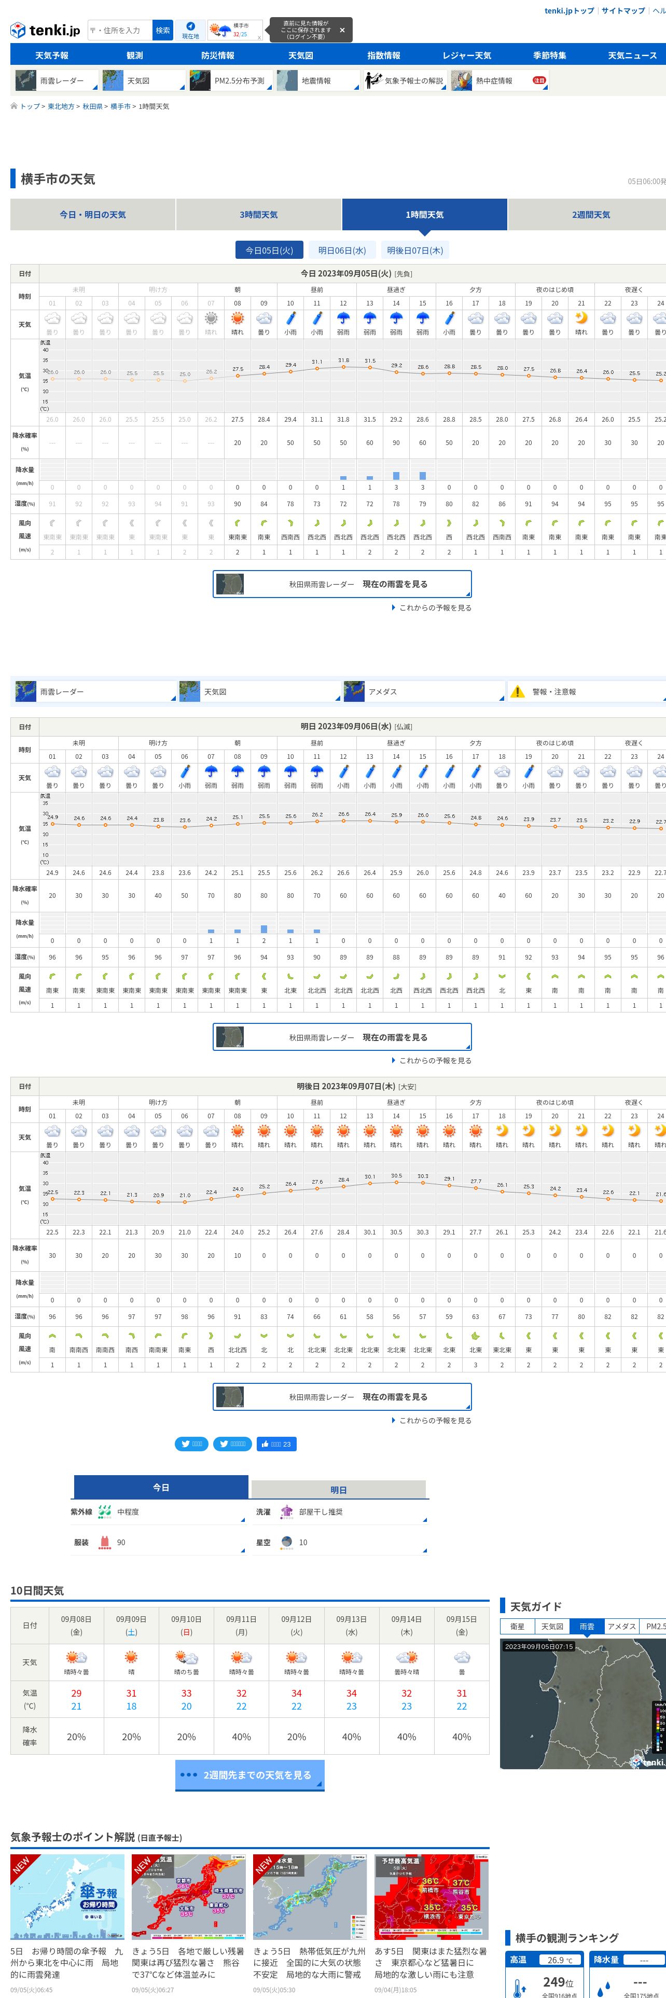This screenshot has height=1998, width=666.
Task: Open the 熱帯低気圧 rainfall article thumbnail
Action: tap(310, 1897)
